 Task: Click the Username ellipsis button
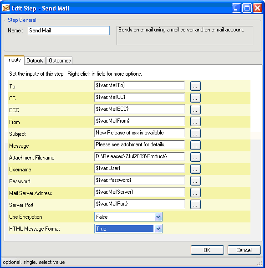(195, 169)
